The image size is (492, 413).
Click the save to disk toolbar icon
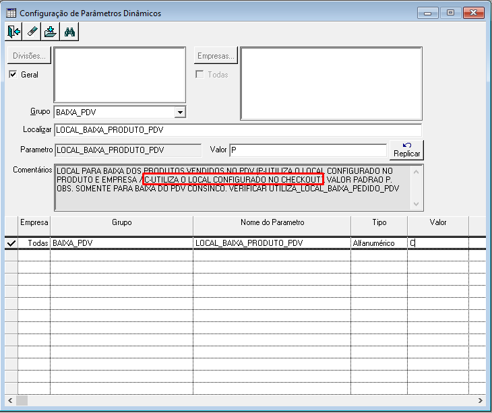point(50,32)
